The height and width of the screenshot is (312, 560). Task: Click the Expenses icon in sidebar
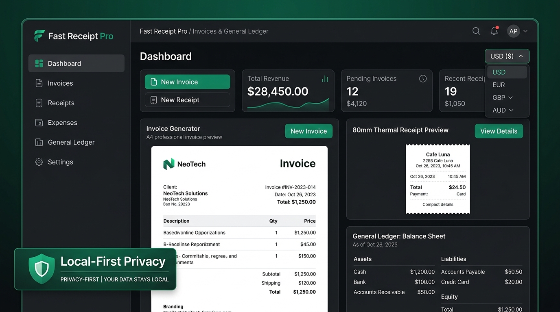click(39, 123)
